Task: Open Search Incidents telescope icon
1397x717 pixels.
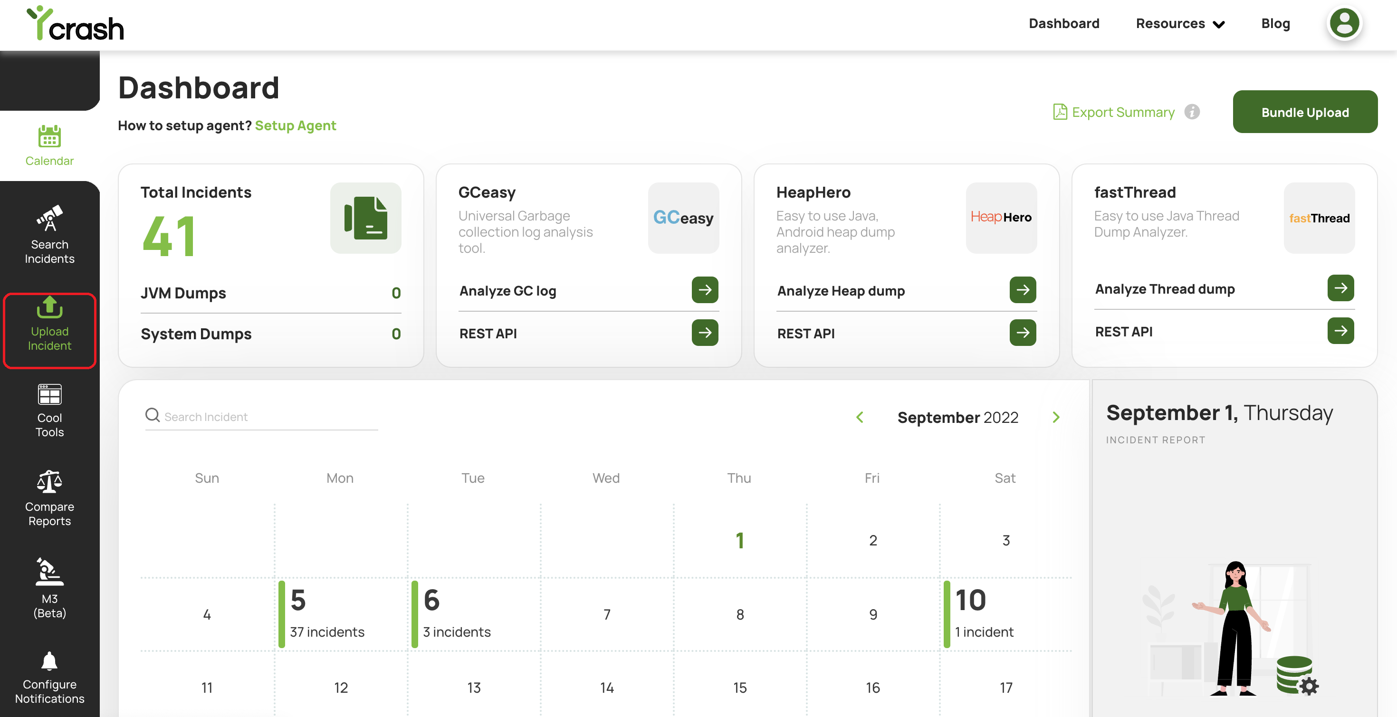Action: 49,219
